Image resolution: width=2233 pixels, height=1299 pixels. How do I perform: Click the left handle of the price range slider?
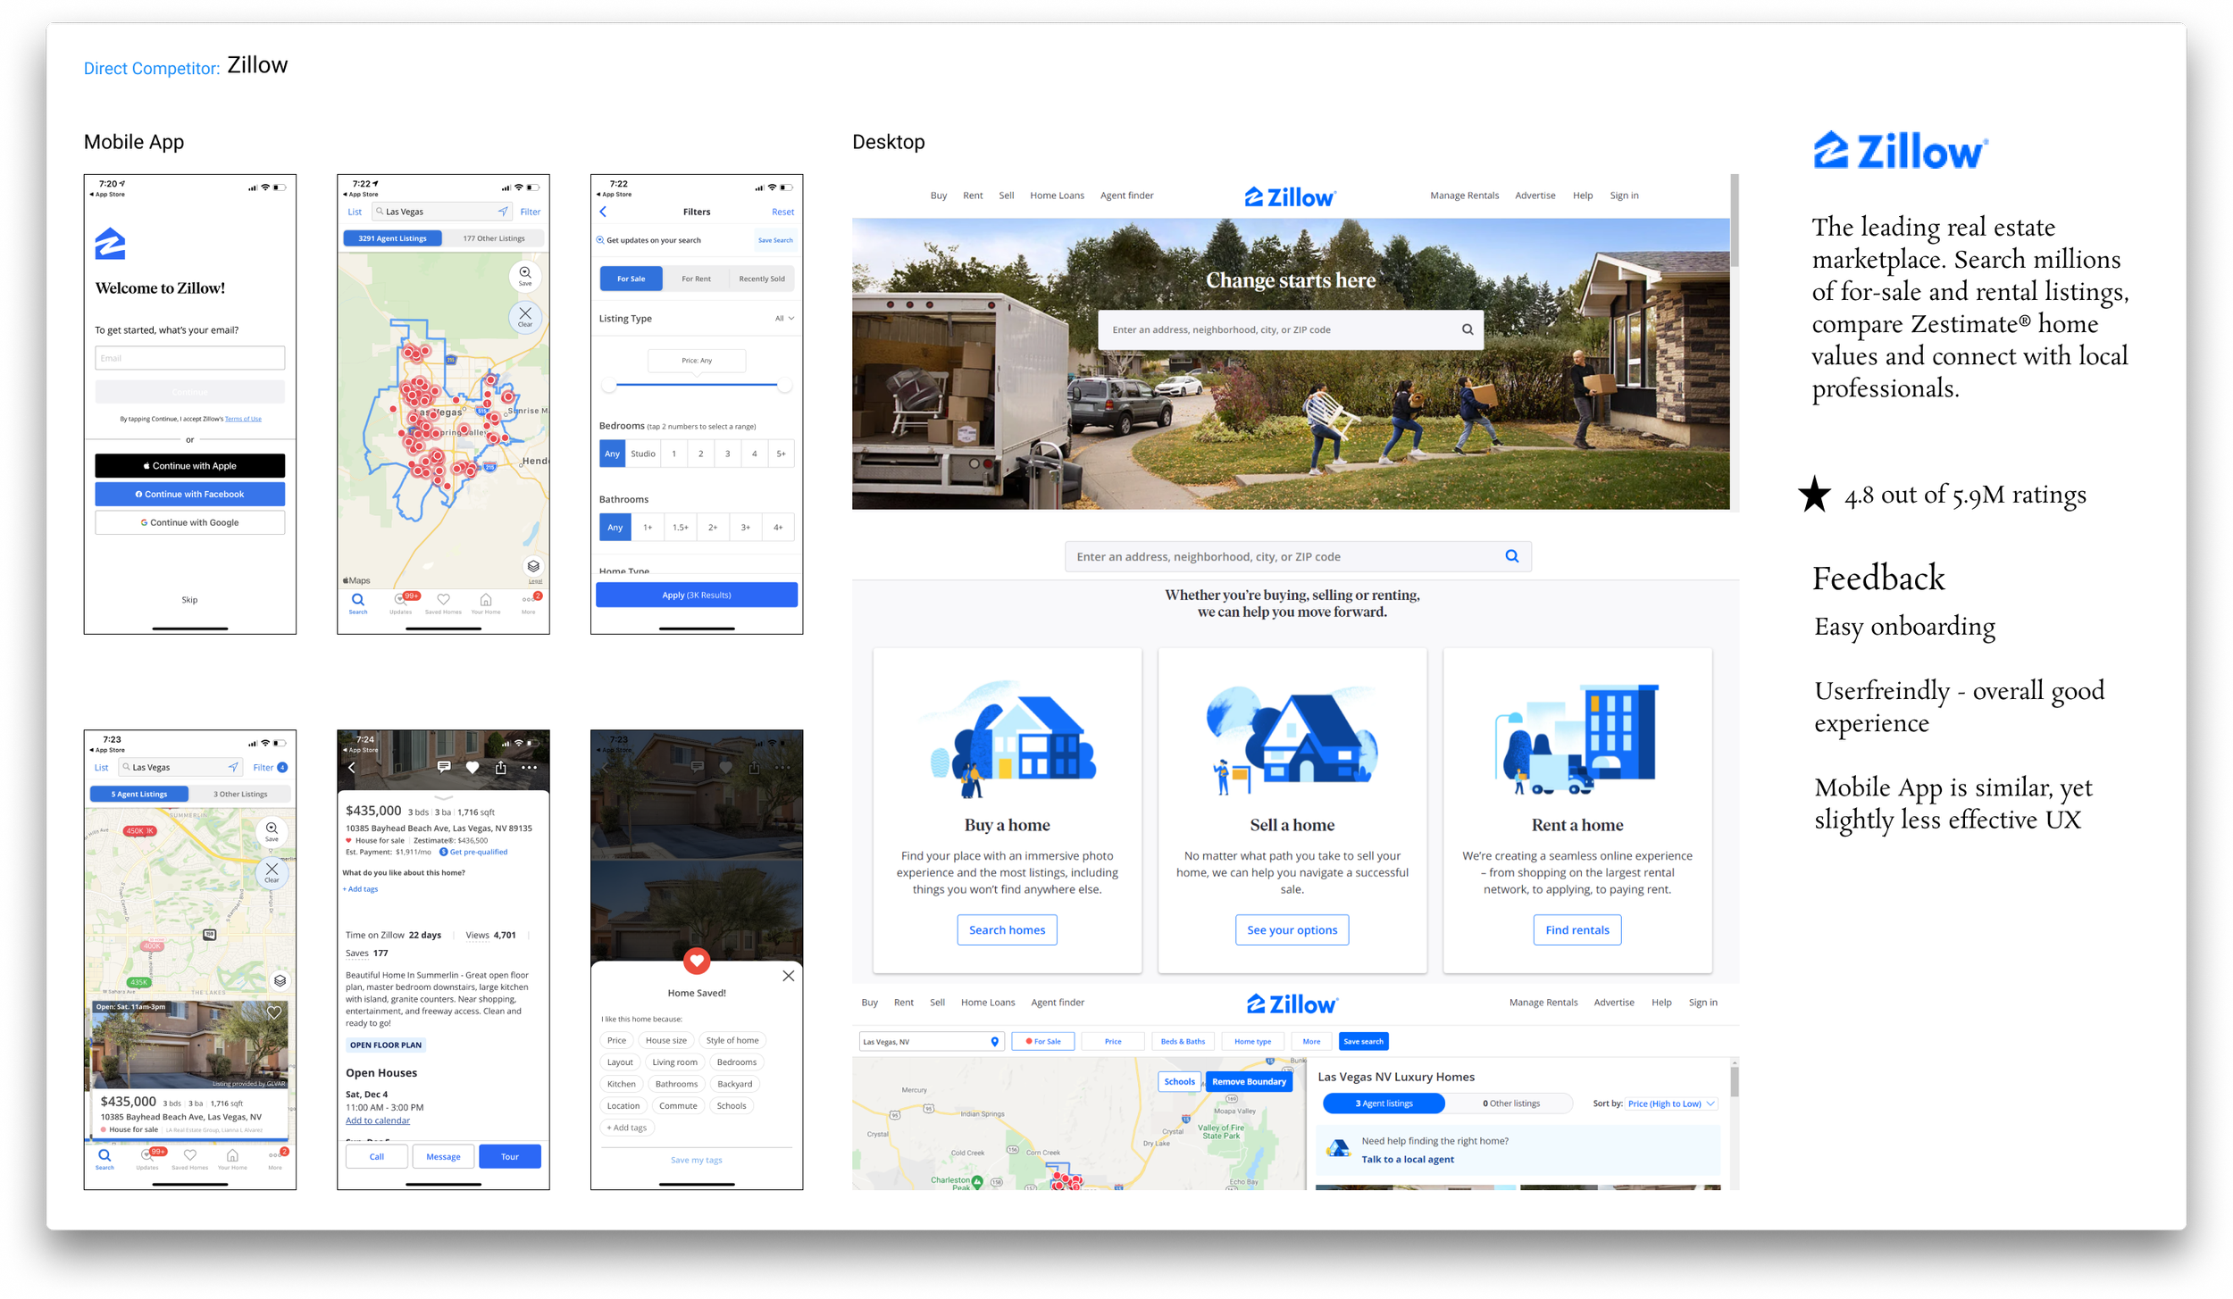coord(609,385)
